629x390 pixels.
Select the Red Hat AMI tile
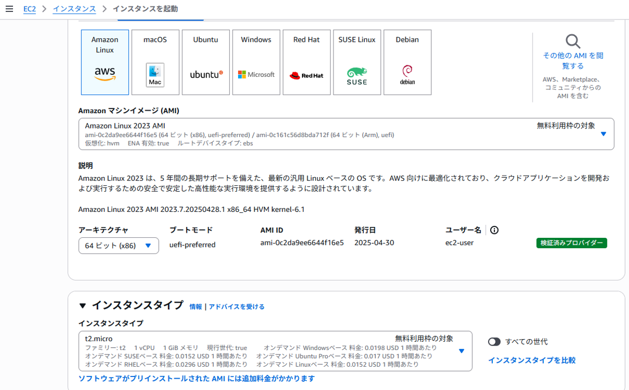[306, 62]
